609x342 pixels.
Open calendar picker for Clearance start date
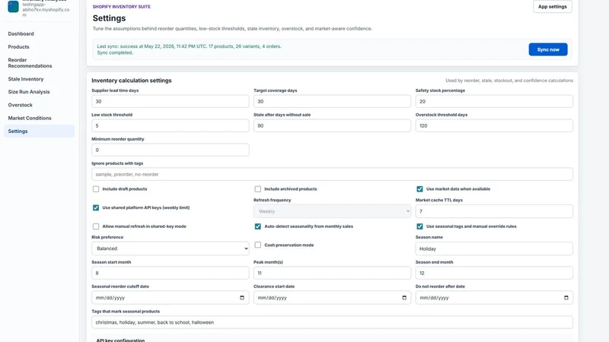coord(404,298)
